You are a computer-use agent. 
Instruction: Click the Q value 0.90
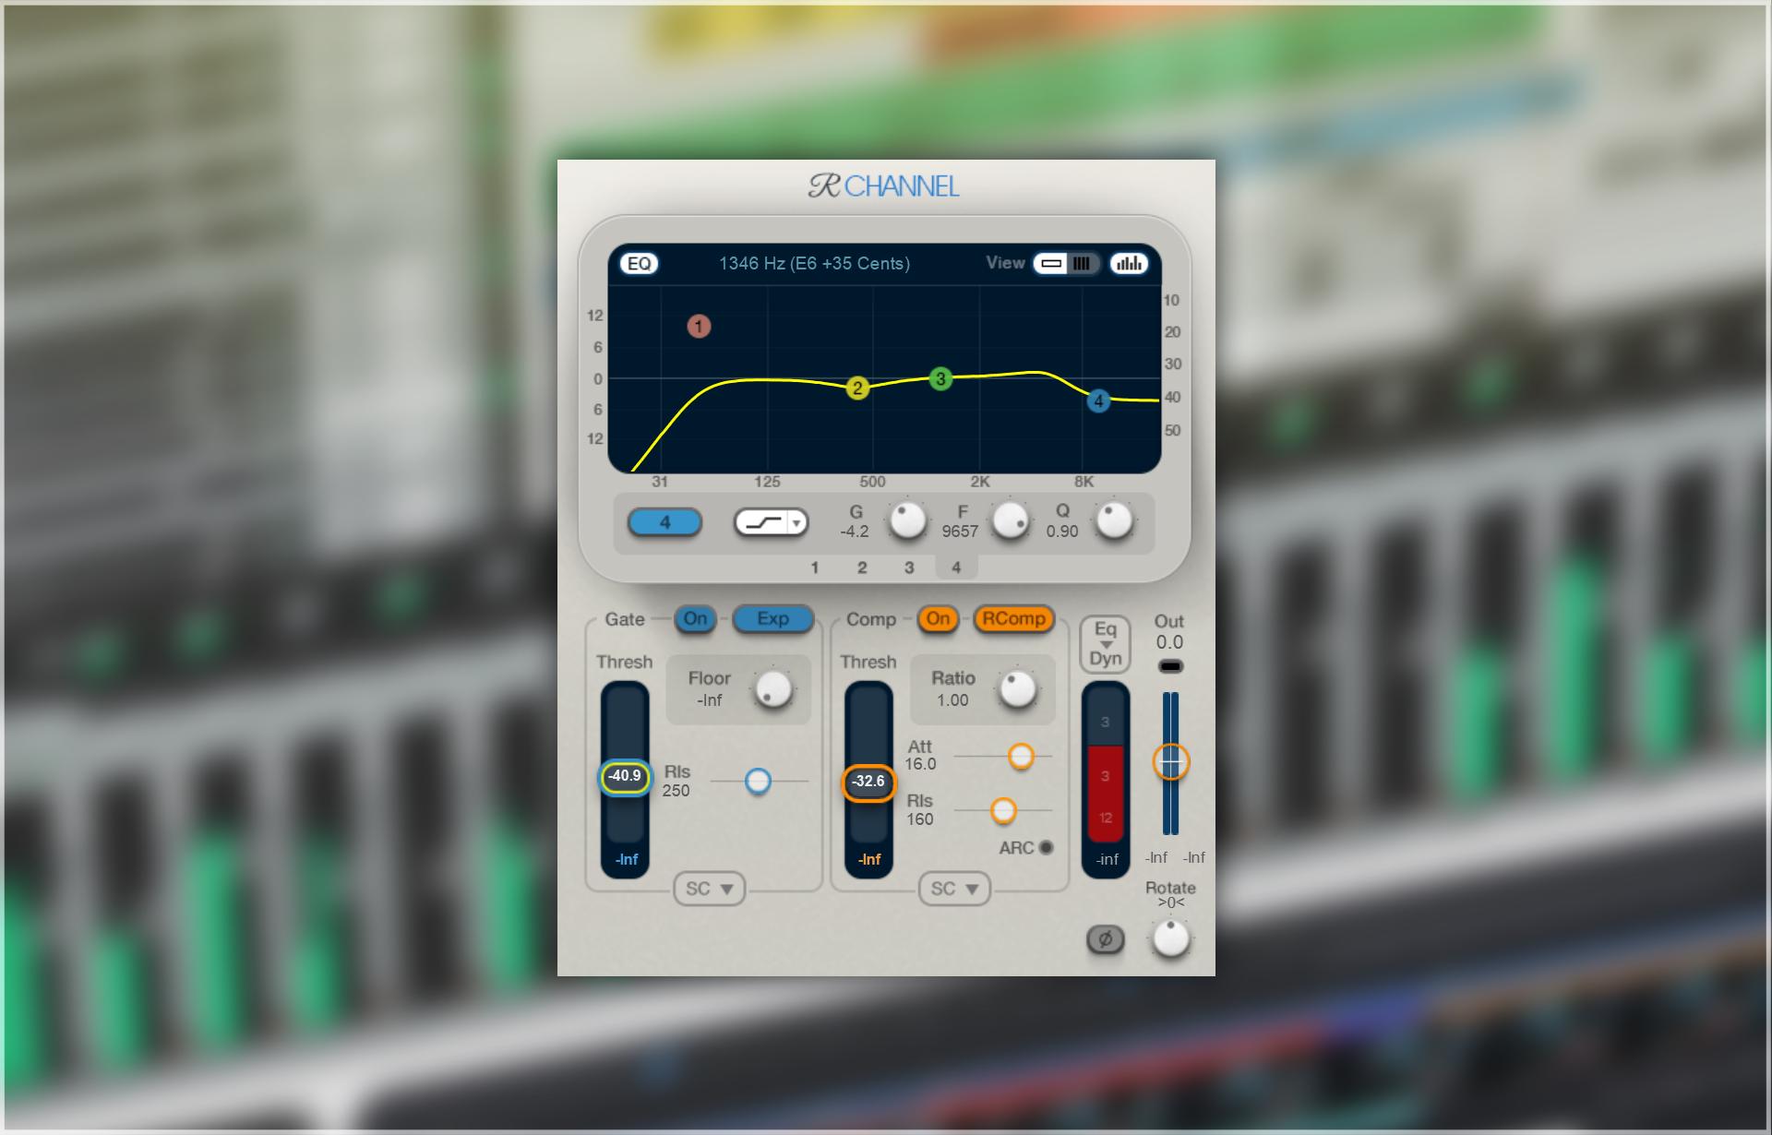tap(1062, 532)
